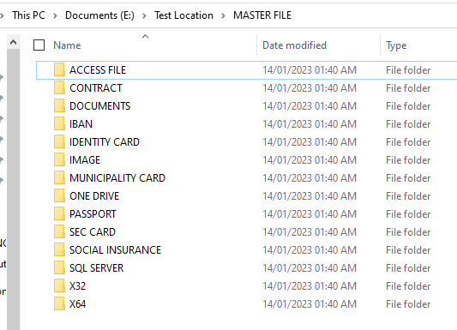
Task: Select the X32 folder name
Action: (77, 286)
